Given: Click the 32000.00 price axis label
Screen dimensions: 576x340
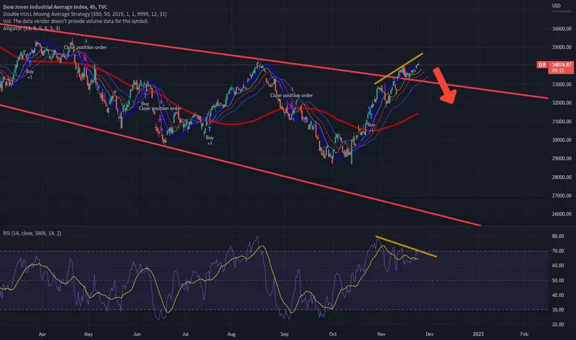Looking at the screenshot, I should 562,103.
